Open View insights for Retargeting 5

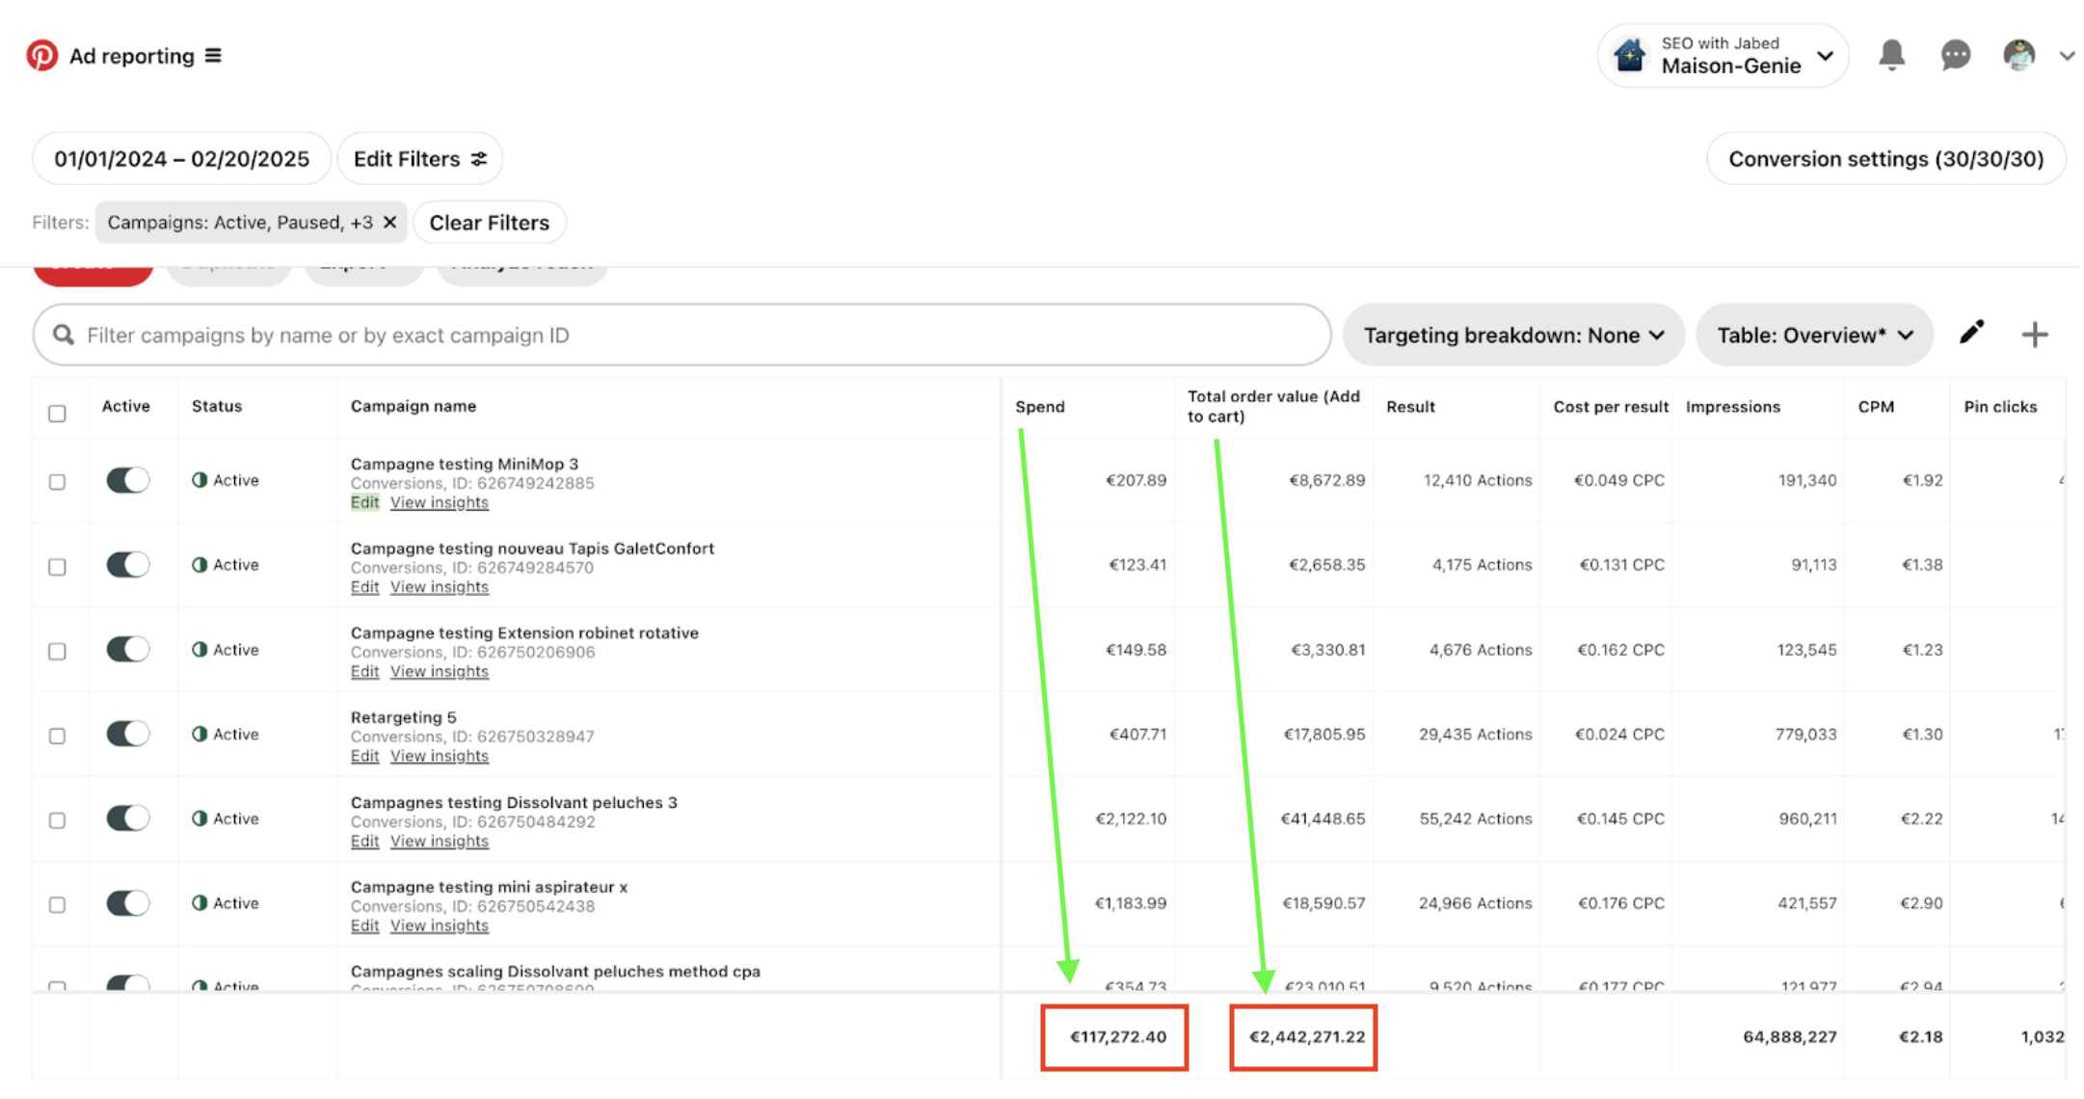coord(439,756)
